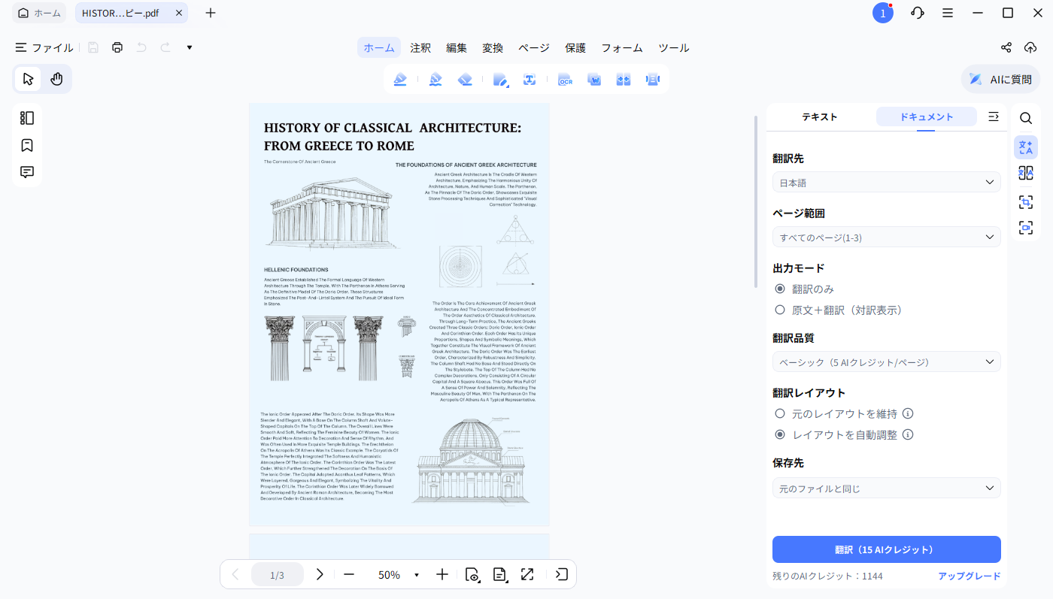Click the info icon beside レイアウトを自動調整
The width and height of the screenshot is (1053, 599).
point(908,434)
